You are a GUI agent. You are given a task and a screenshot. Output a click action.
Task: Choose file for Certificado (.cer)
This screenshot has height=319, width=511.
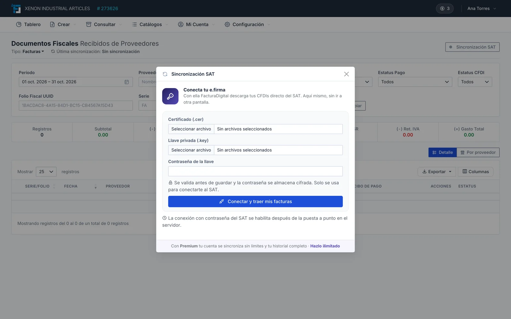(x=191, y=129)
